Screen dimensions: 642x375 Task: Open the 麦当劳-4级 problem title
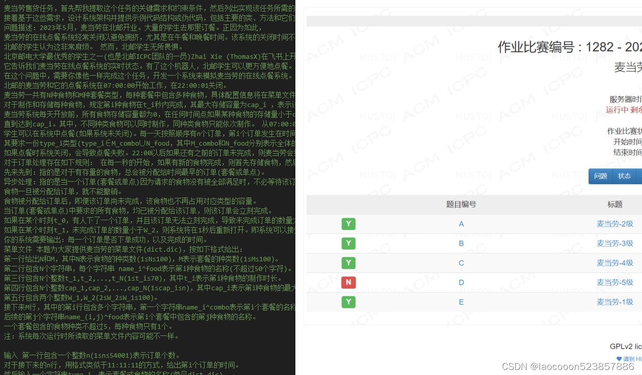615,263
